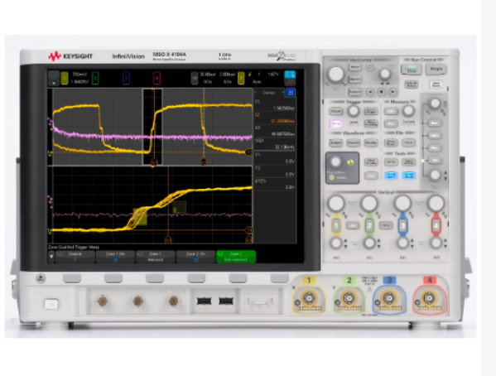
Task: Push the Search key in Horizontal section
Action: pyautogui.click(x=355, y=80)
